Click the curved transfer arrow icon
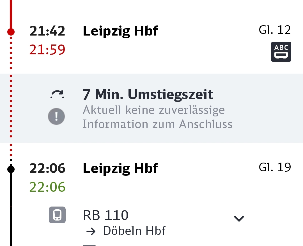 point(57,95)
